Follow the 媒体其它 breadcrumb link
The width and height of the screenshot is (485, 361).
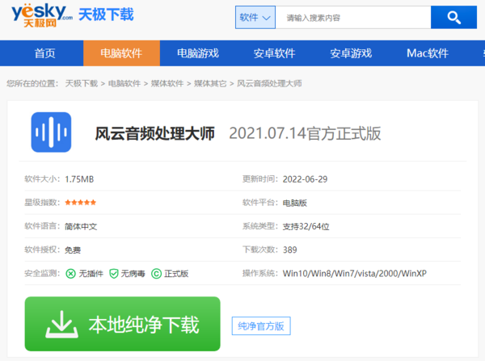pyautogui.click(x=210, y=83)
